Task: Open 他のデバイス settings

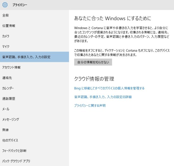Action: pos(34,140)
